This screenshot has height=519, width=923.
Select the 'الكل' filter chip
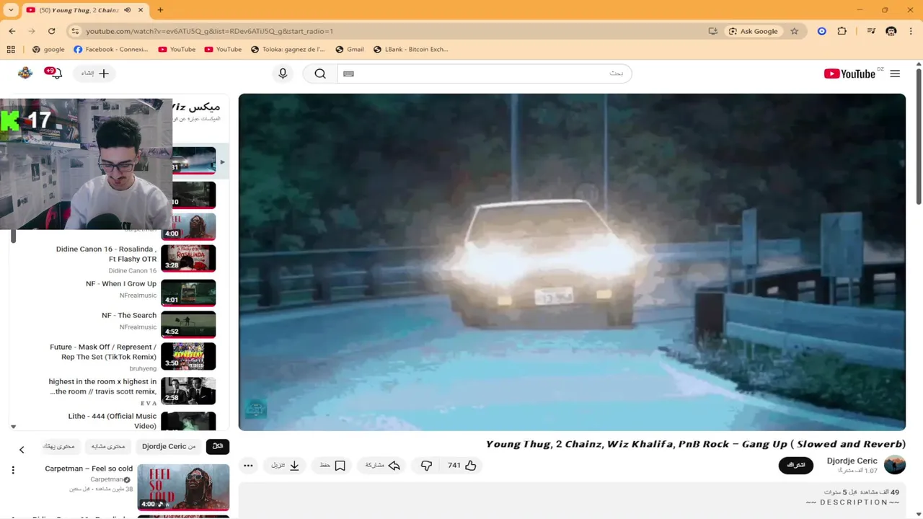[x=218, y=447]
